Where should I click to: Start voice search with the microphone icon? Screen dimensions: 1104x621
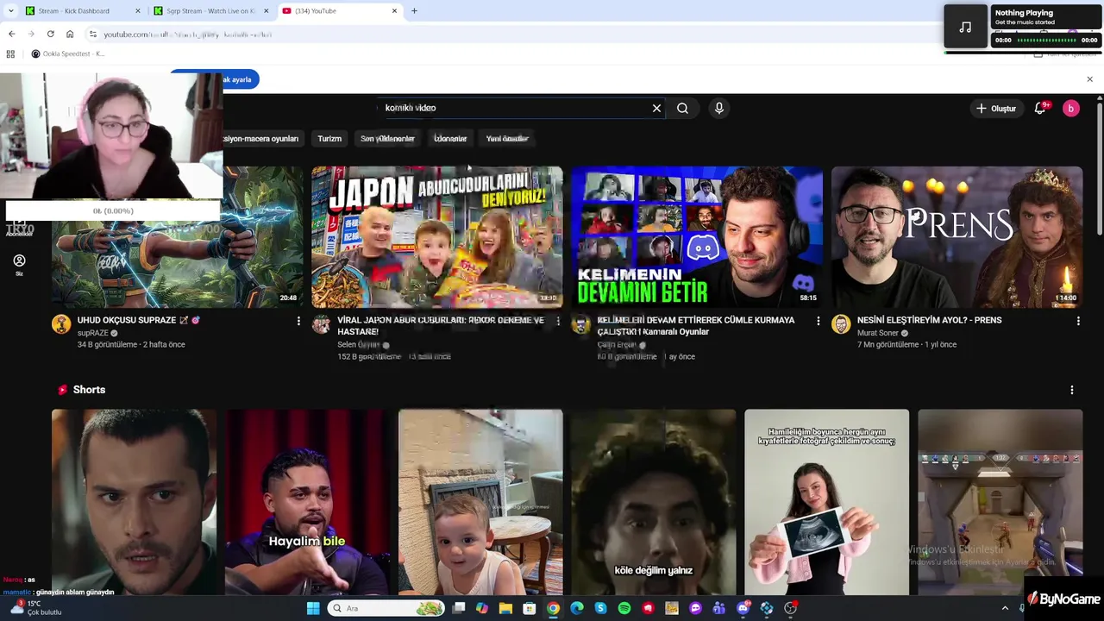pyautogui.click(x=719, y=108)
